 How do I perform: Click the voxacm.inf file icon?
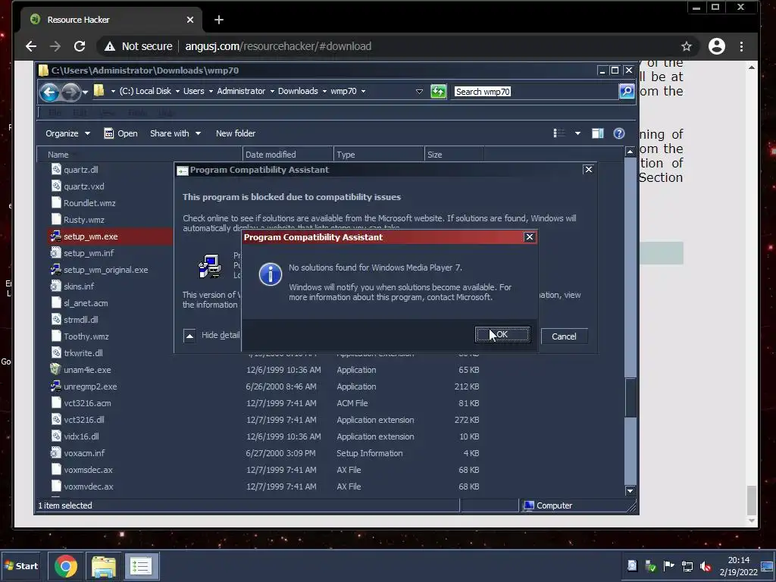55,453
